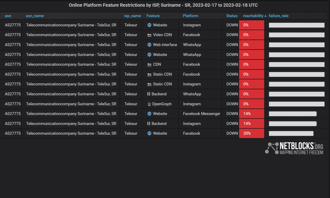Sort by failure_rate column header
Viewport: 330px width, 198px height.
point(278,16)
